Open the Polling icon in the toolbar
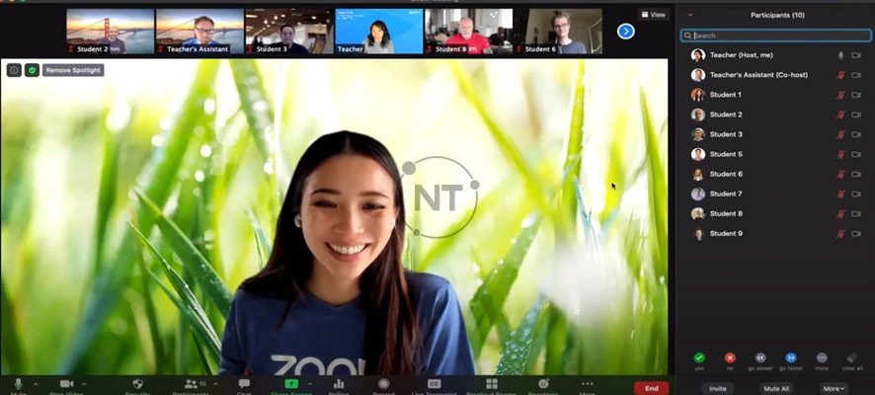This screenshot has height=395, width=875. (339, 384)
